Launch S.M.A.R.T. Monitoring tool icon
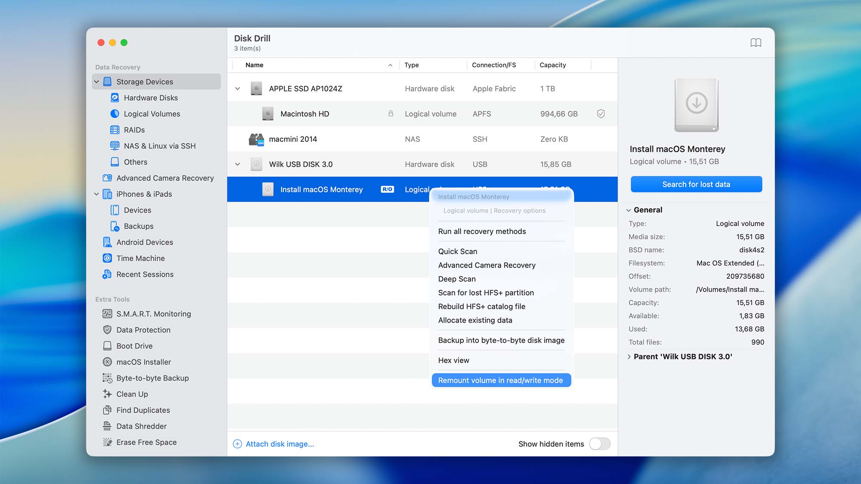Viewport: 861px width, 484px height. coord(107,314)
